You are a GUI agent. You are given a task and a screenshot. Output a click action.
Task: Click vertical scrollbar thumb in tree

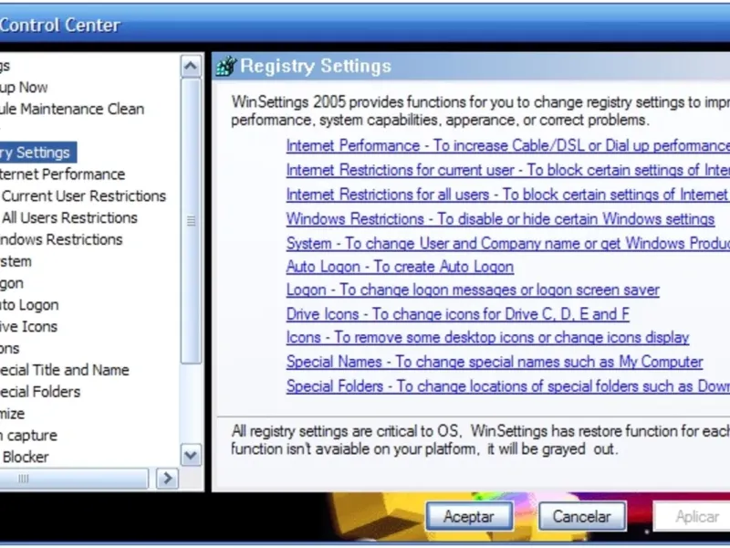[x=191, y=221]
